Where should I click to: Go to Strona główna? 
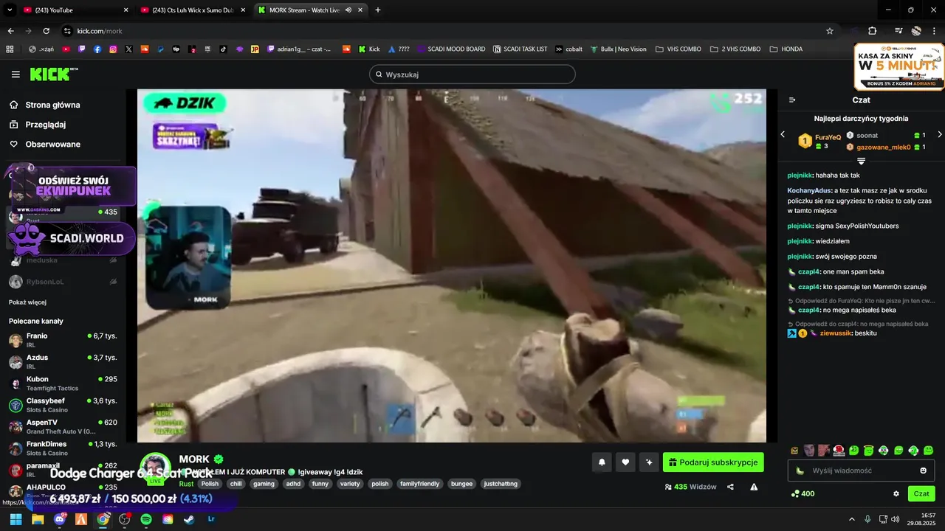[52, 105]
